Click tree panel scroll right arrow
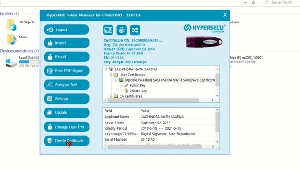300x169 pixels. pos(213,100)
